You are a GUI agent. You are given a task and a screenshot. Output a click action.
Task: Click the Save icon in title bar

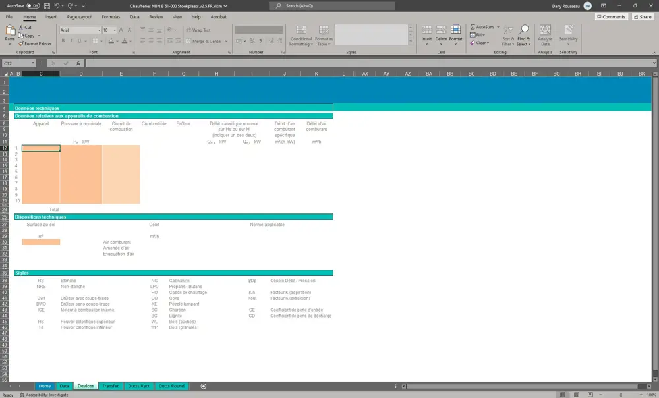pyautogui.click(x=45, y=5)
